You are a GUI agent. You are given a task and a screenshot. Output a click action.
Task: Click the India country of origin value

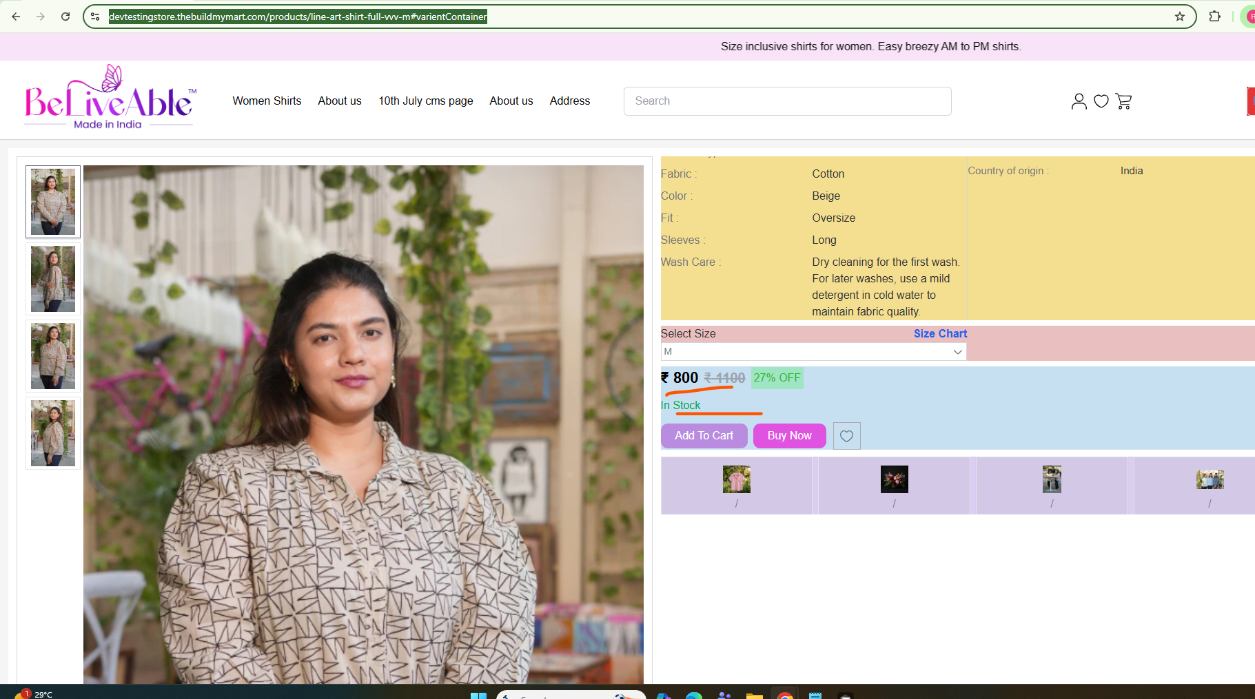coord(1132,171)
